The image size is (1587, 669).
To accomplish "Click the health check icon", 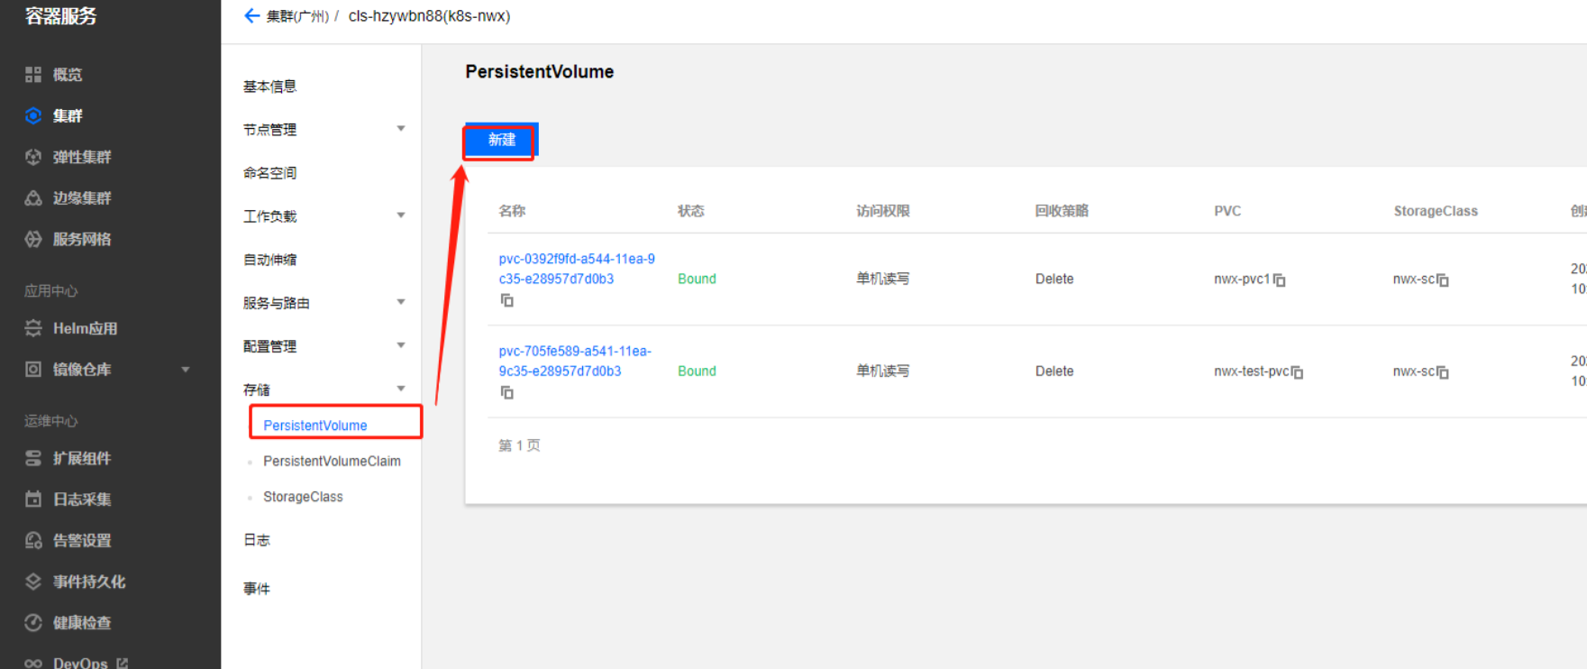I will 33,622.
